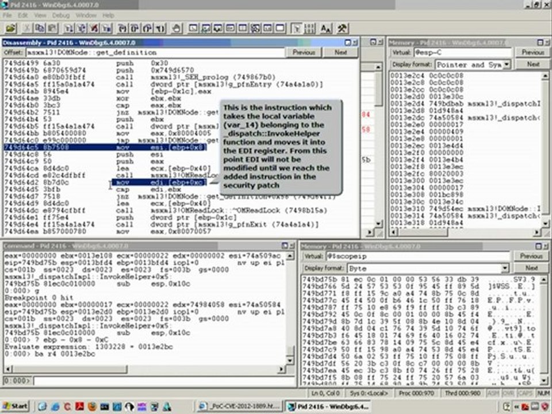Click the Command window scrollbar up arrow
Screen dimensions: 552x414
(289, 255)
